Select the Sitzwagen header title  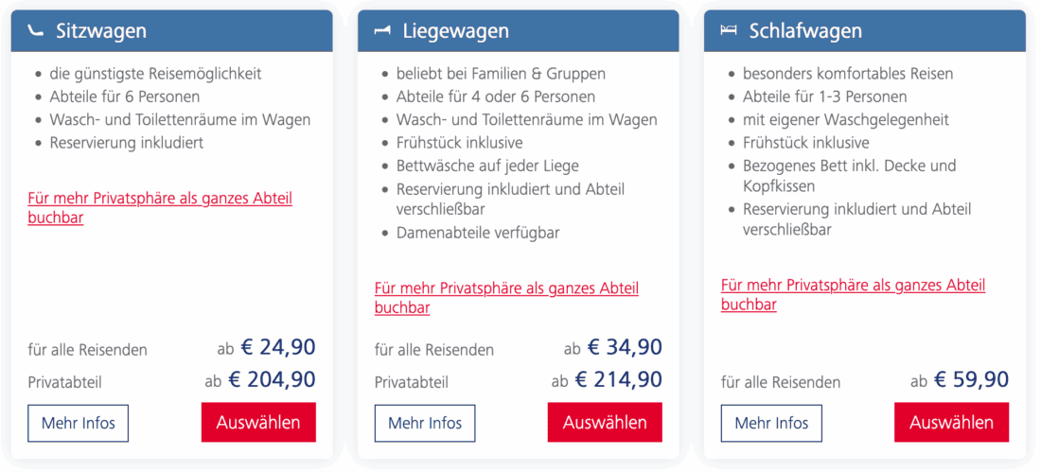click(101, 31)
